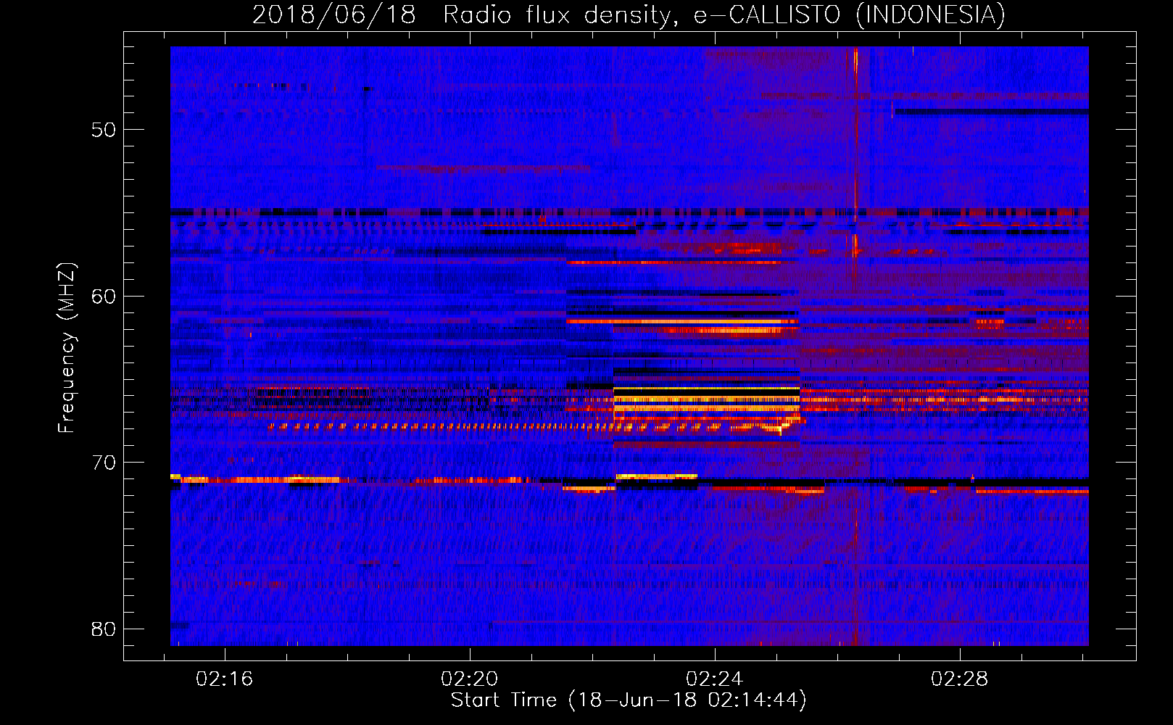Screen dimensions: 1173x725
Task: Click the 'Frequency (MHZ)' y-axis label
Action: pos(67,348)
